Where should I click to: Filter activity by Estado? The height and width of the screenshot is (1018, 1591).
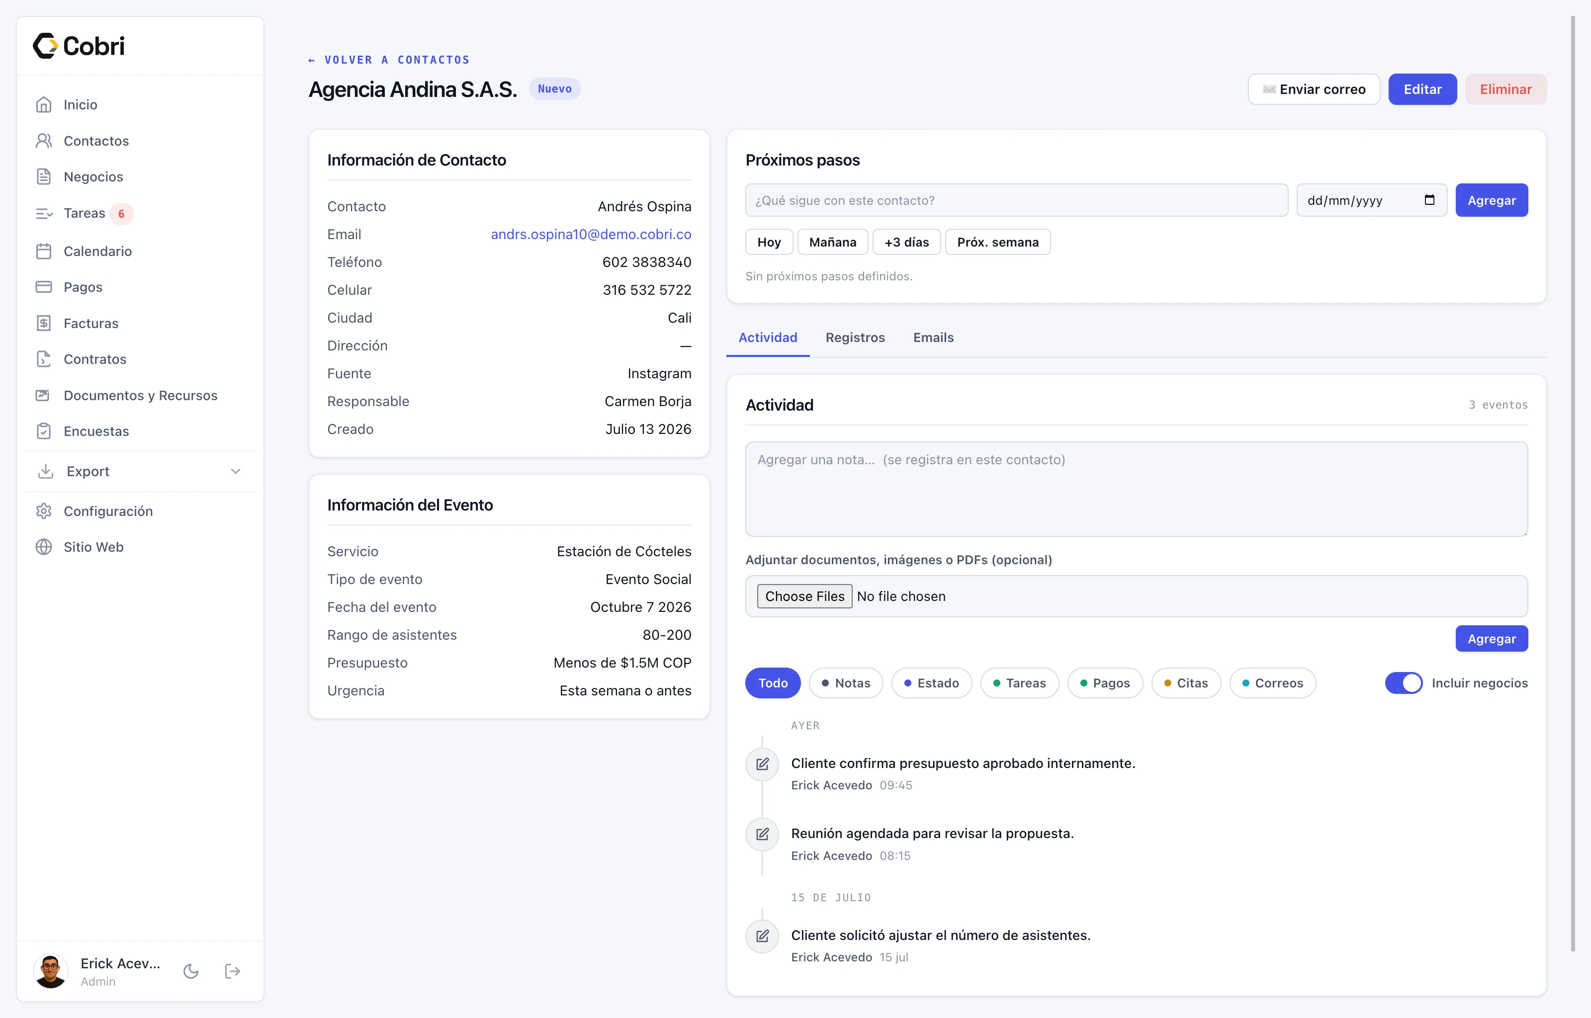click(x=931, y=683)
